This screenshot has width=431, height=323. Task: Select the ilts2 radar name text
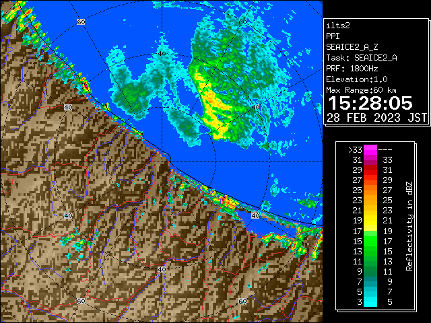pyautogui.click(x=338, y=26)
